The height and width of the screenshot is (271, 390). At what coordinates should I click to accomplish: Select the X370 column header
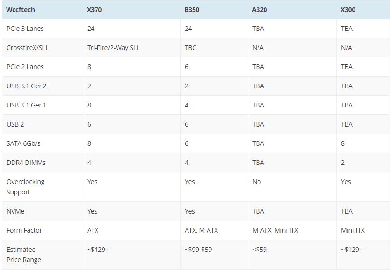[x=96, y=9]
